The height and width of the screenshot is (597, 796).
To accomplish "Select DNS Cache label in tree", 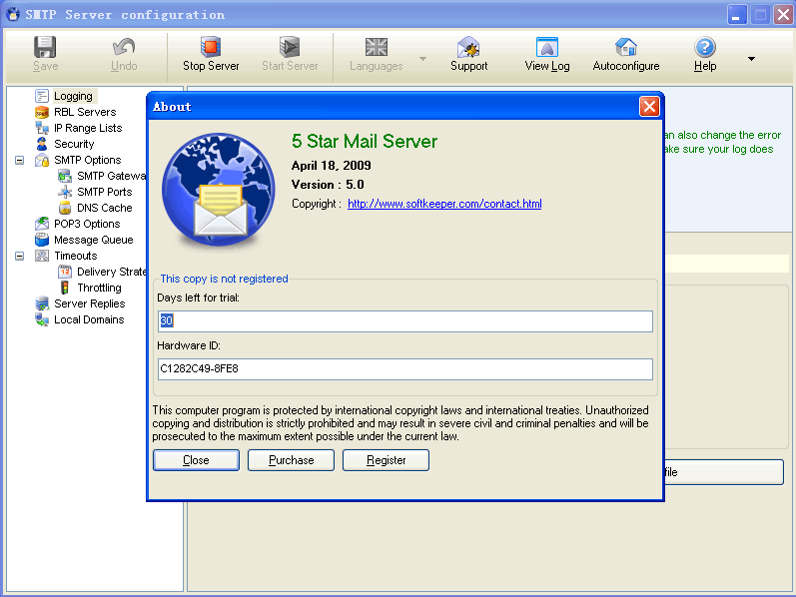I will 104,208.
